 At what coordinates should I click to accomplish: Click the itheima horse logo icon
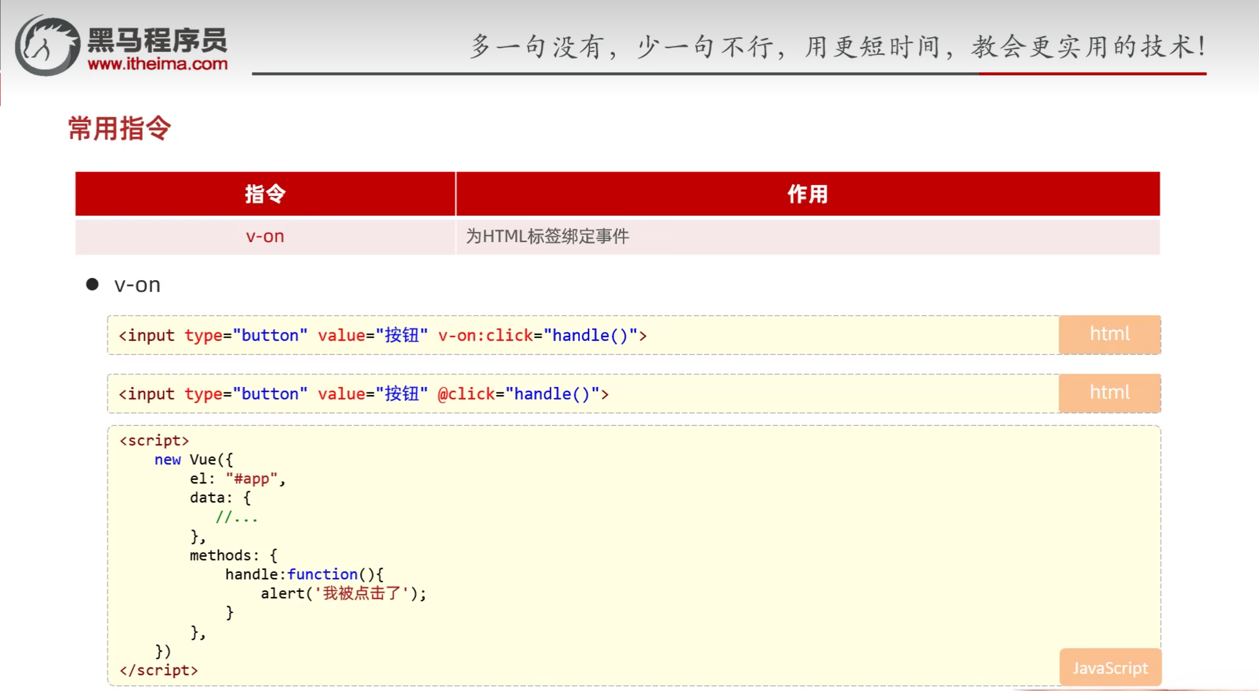click(47, 46)
